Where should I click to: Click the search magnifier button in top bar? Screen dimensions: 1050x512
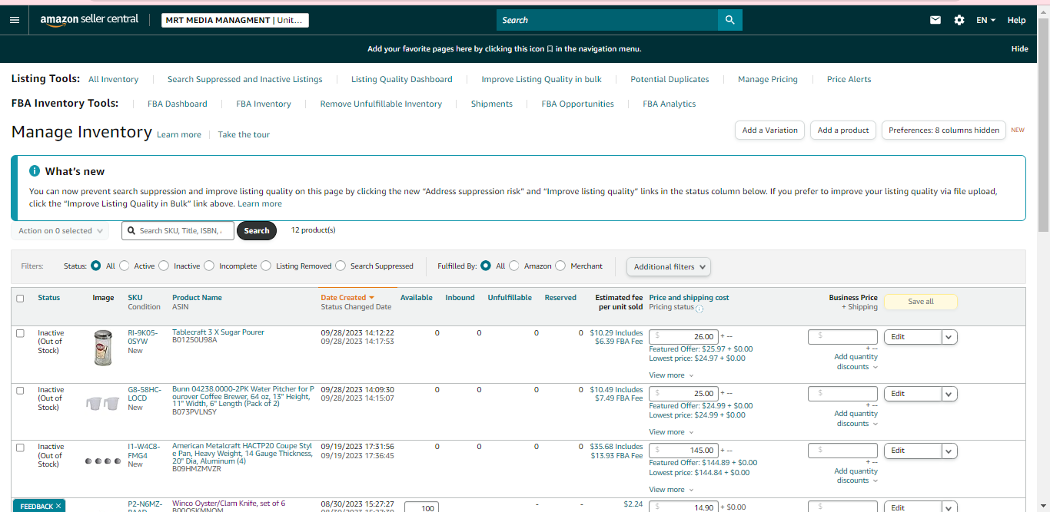coord(729,20)
